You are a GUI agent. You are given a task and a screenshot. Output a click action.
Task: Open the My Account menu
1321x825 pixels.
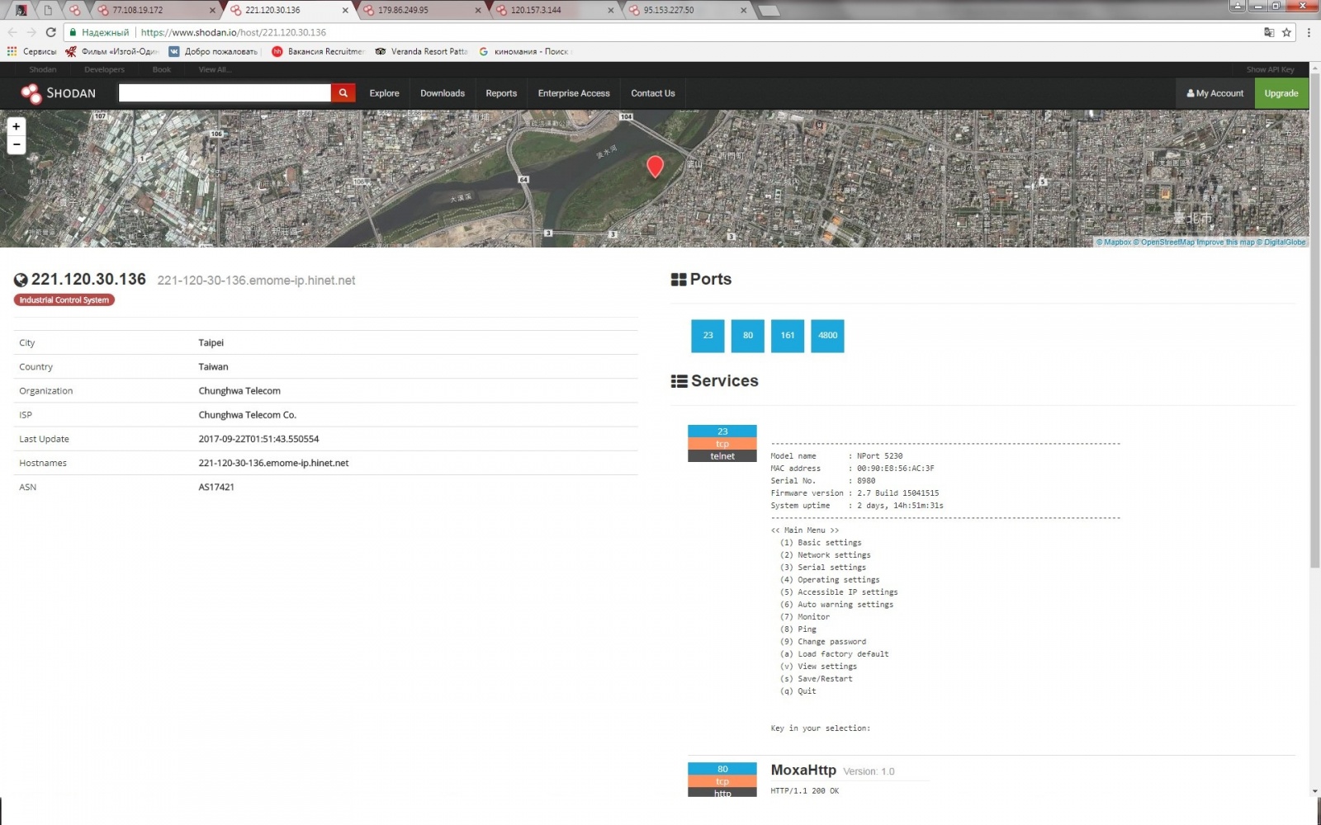click(1215, 93)
